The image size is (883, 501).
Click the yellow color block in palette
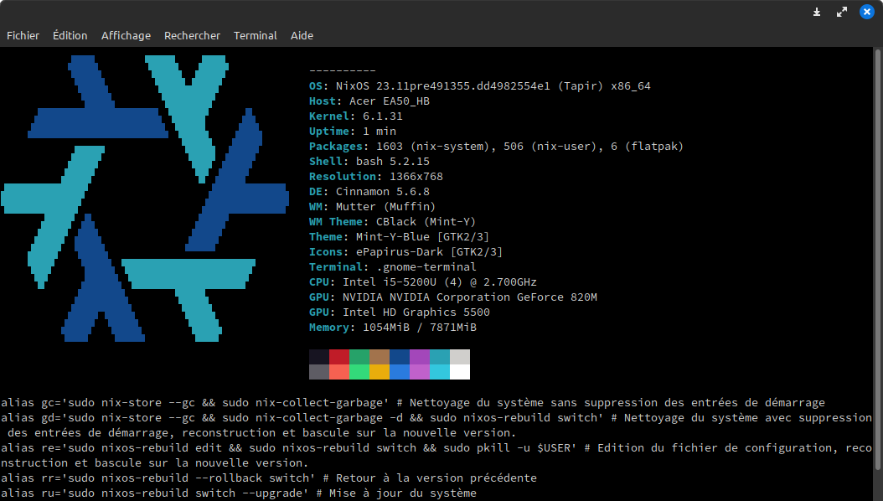click(380, 372)
